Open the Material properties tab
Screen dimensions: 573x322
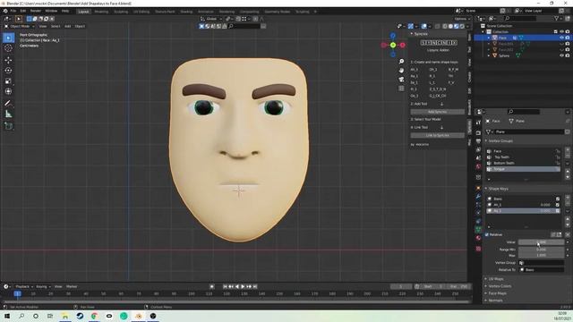point(478,238)
